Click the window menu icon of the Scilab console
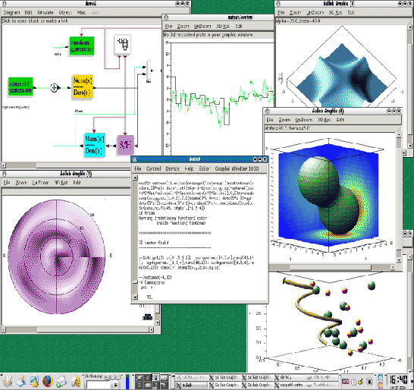 pos(134,159)
